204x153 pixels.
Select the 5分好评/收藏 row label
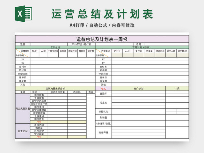click(x=104, y=124)
